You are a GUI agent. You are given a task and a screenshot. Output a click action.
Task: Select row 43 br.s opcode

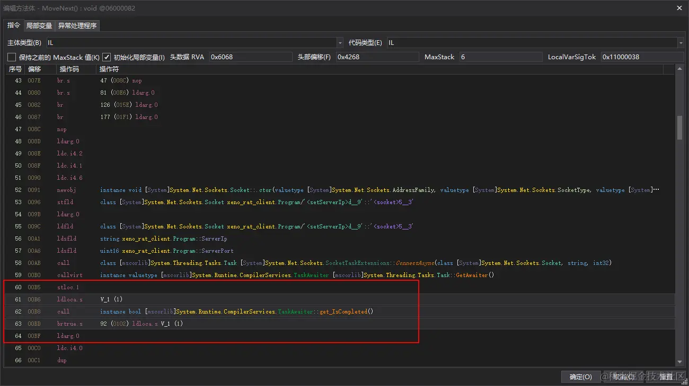point(63,81)
